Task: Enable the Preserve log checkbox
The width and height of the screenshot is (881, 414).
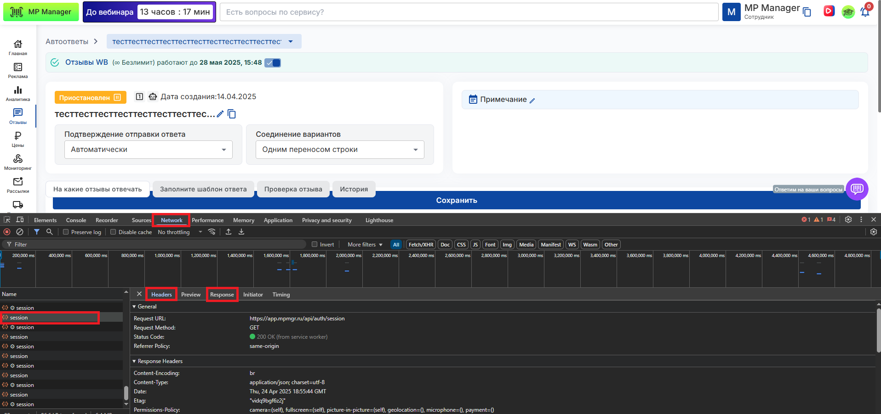Action: pos(66,232)
